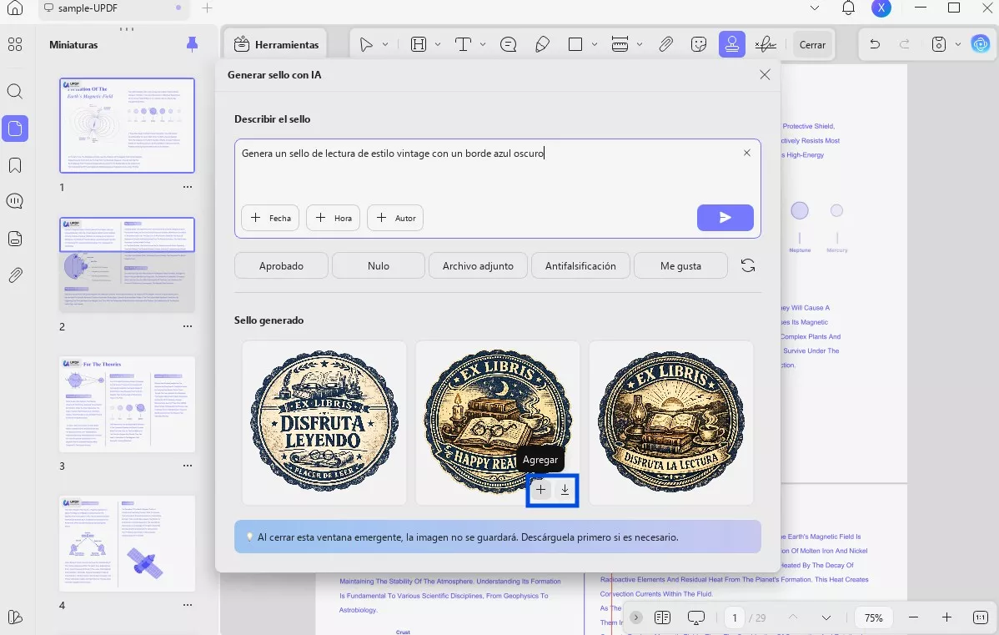Image resolution: width=999 pixels, height=635 pixels.
Task: Choose the Aprobado preset prompt
Action: pos(280,266)
